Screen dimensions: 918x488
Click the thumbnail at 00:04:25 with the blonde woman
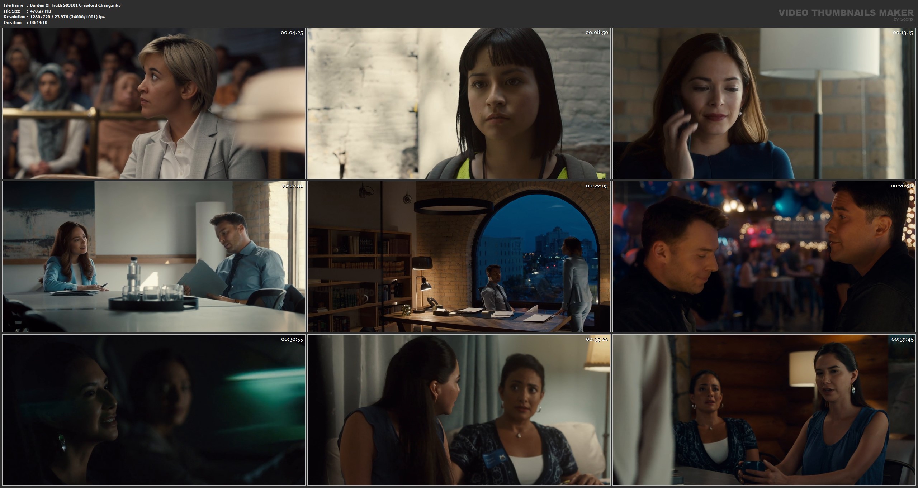(153, 103)
